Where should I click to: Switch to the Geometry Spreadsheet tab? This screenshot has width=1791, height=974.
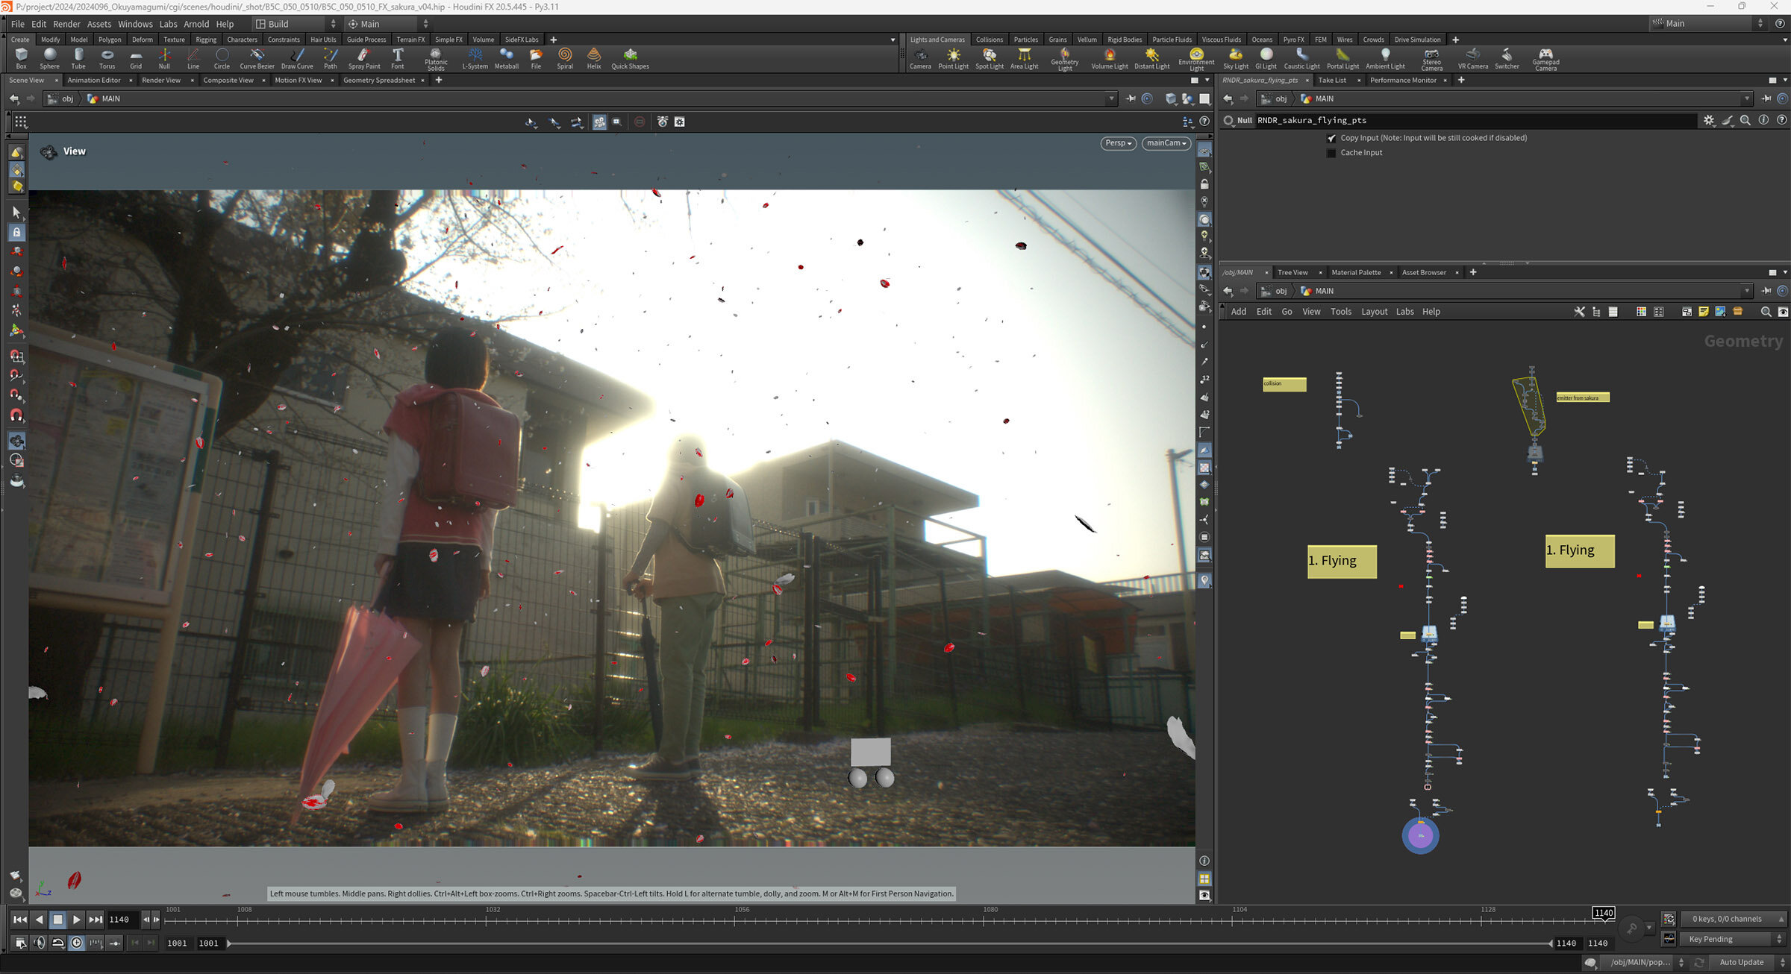379,81
